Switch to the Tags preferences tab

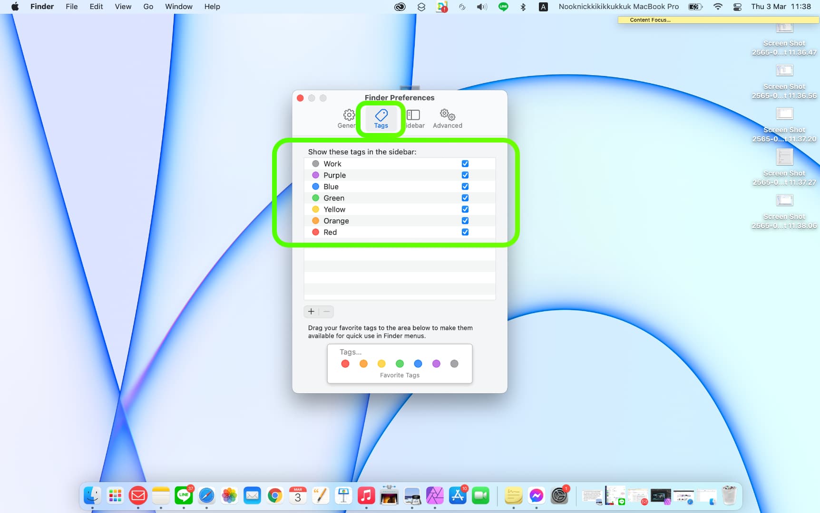point(381,118)
